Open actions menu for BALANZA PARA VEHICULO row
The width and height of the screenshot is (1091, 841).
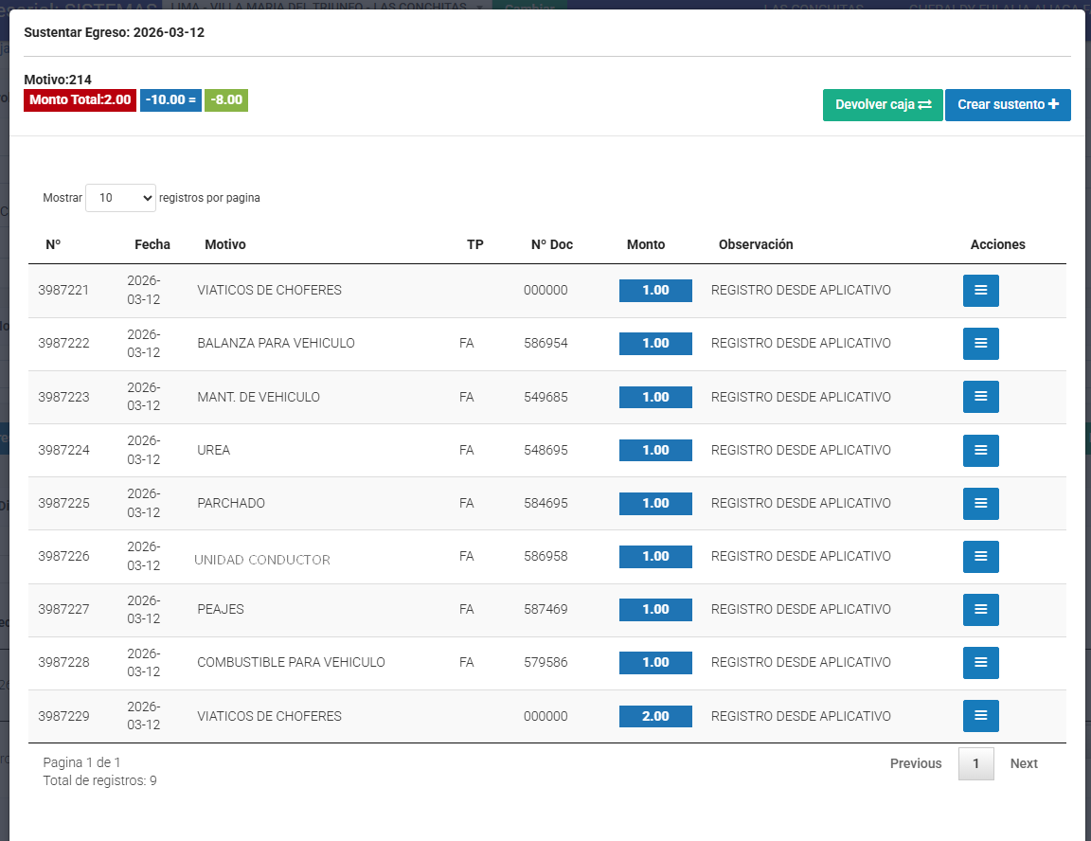(x=980, y=344)
